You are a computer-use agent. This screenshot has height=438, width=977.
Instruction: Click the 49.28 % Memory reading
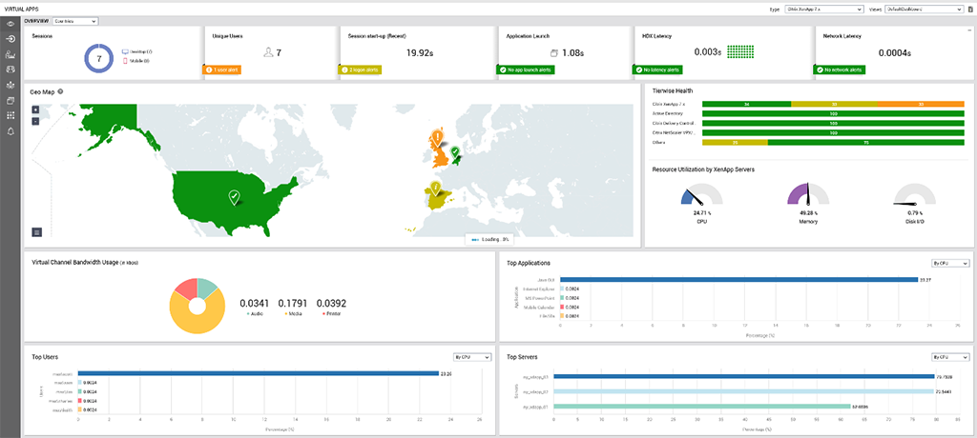[808, 212]
